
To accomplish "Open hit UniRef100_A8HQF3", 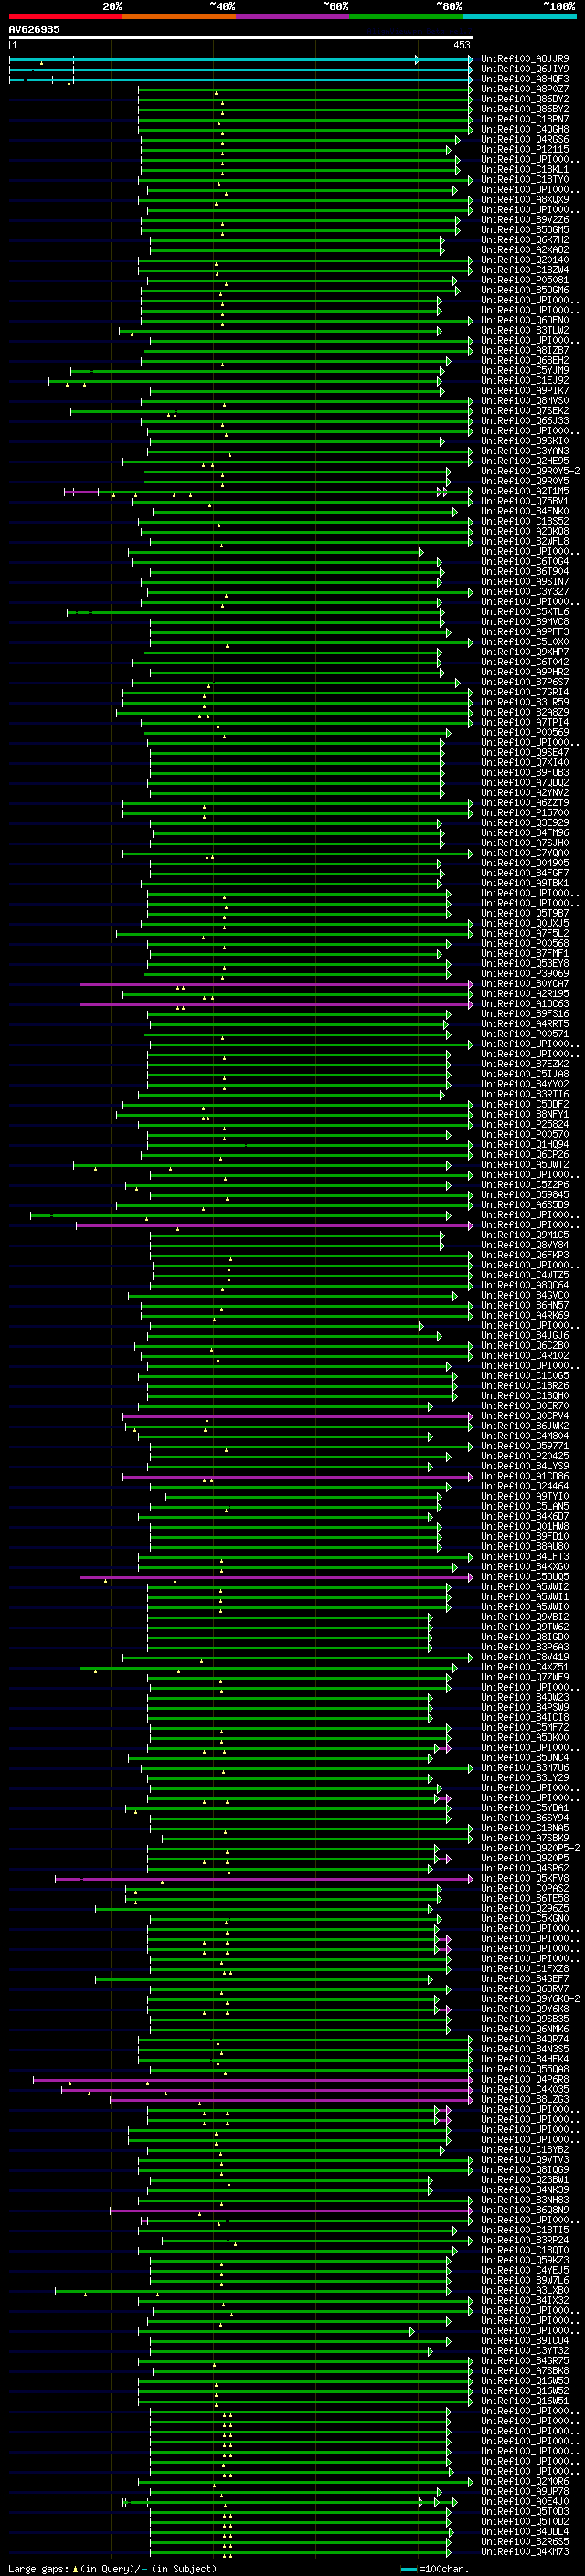I will pos(525,79).
